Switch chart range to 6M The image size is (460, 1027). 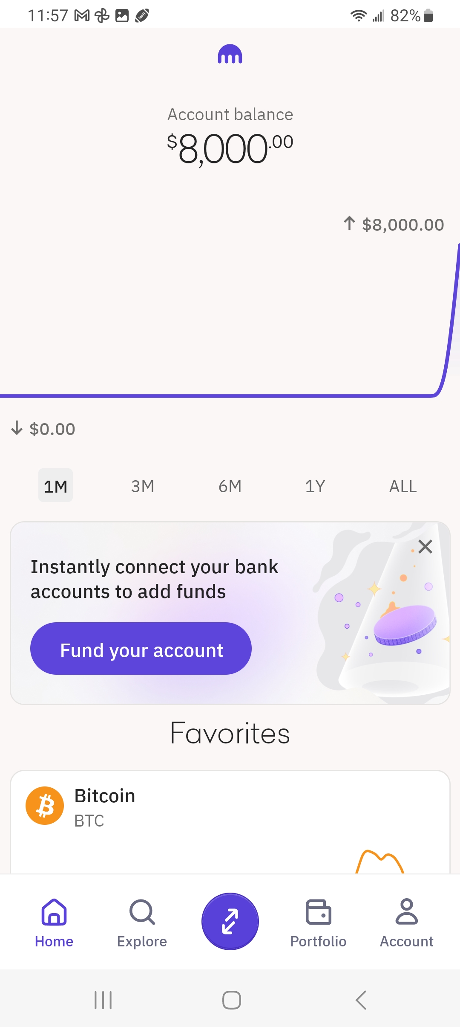tap(230, 486)
